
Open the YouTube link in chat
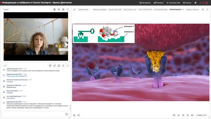(17, 76)
